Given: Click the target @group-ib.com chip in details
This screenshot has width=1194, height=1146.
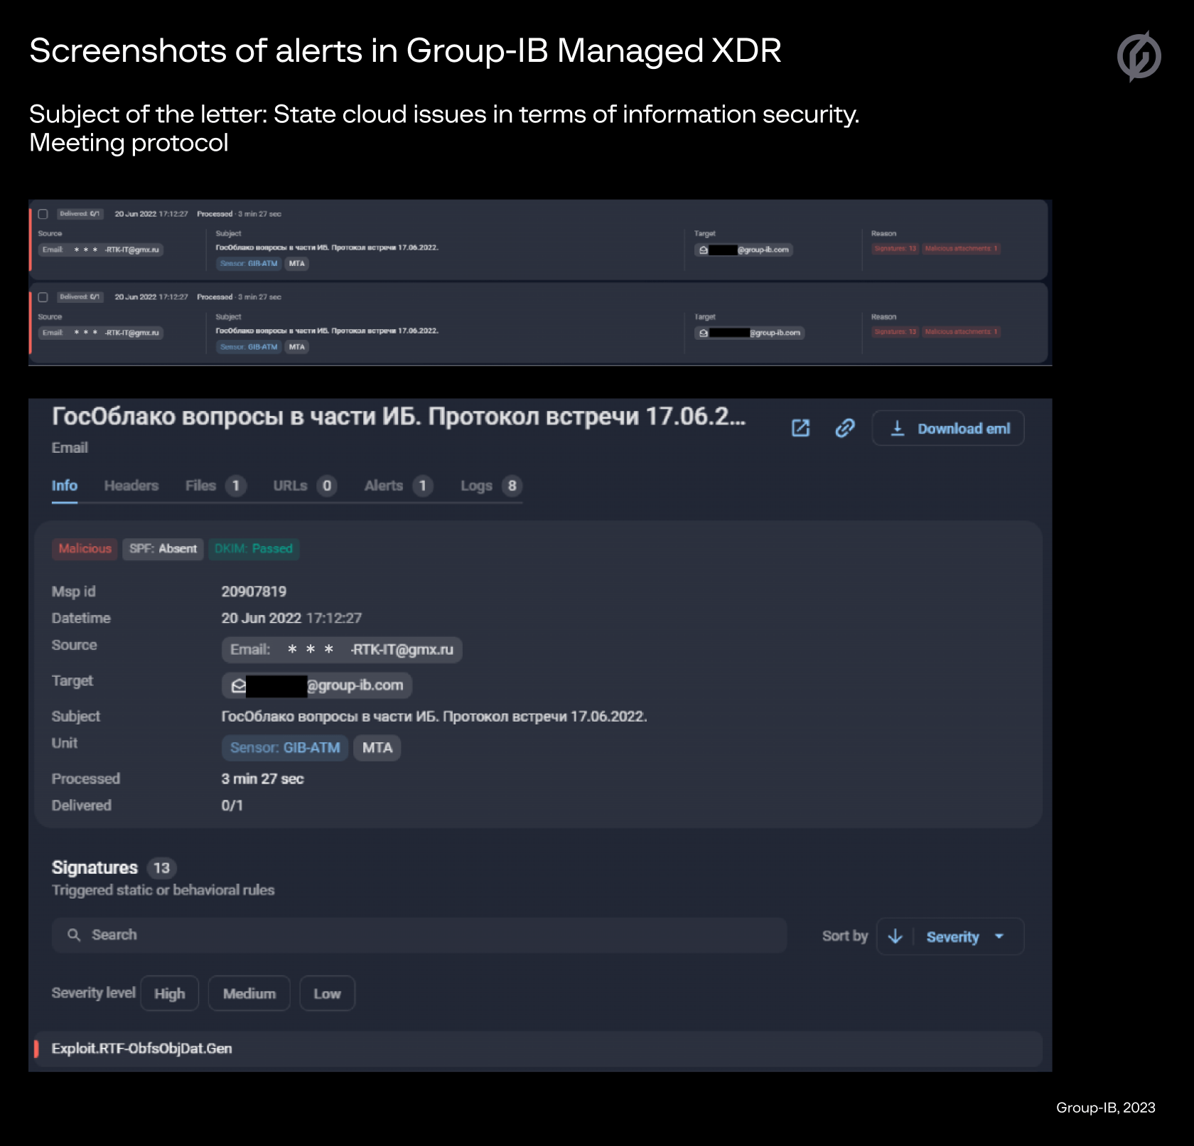Looking at the screenshot, I should (x=317, y=685).
